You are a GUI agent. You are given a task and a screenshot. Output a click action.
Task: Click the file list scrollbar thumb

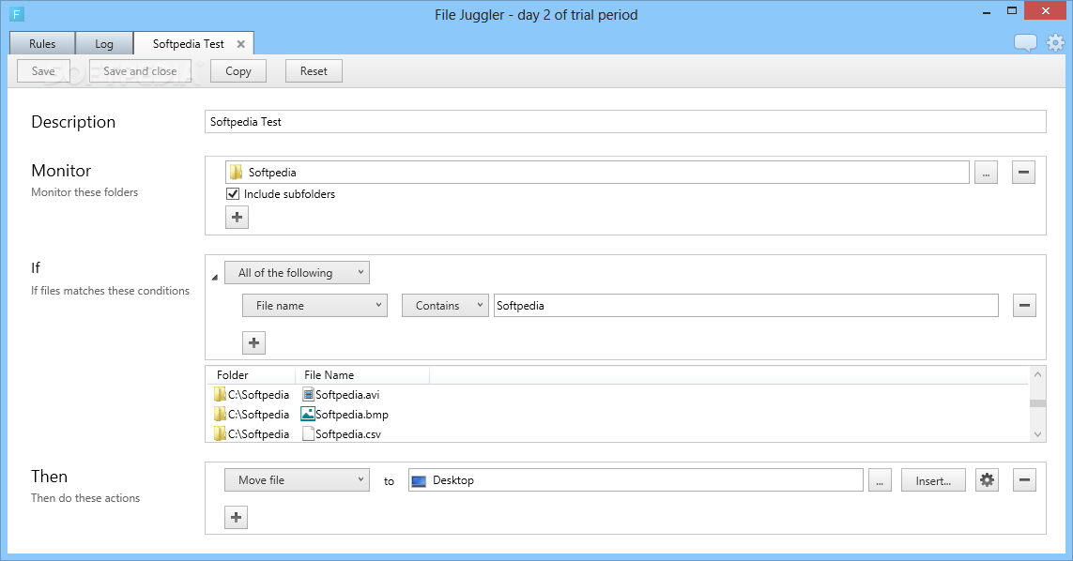point(1038,403)
